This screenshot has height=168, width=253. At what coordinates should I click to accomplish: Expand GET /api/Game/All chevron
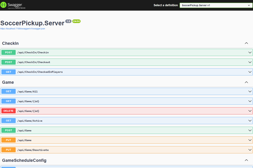(x=250, y=92)
